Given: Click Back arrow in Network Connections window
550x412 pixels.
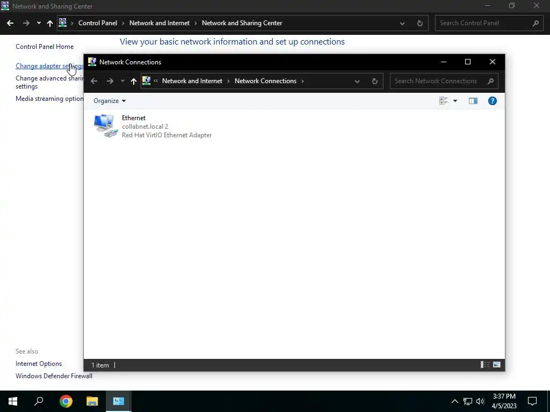Looking at the screenshot, I should point(94,82).
